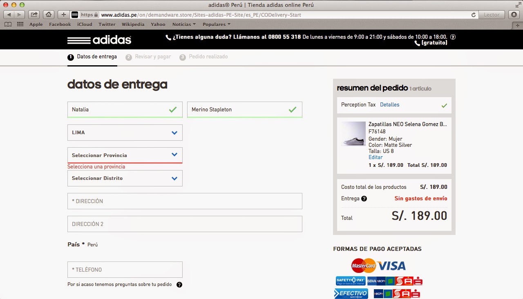Show downloads via the download arrow icon
523x299 pixels.
click(x=514, y=15)
